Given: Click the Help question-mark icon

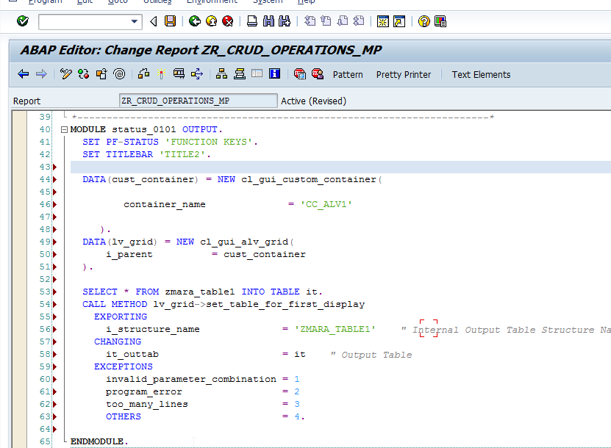Looking at the screenshot, I should pos(423,21).
